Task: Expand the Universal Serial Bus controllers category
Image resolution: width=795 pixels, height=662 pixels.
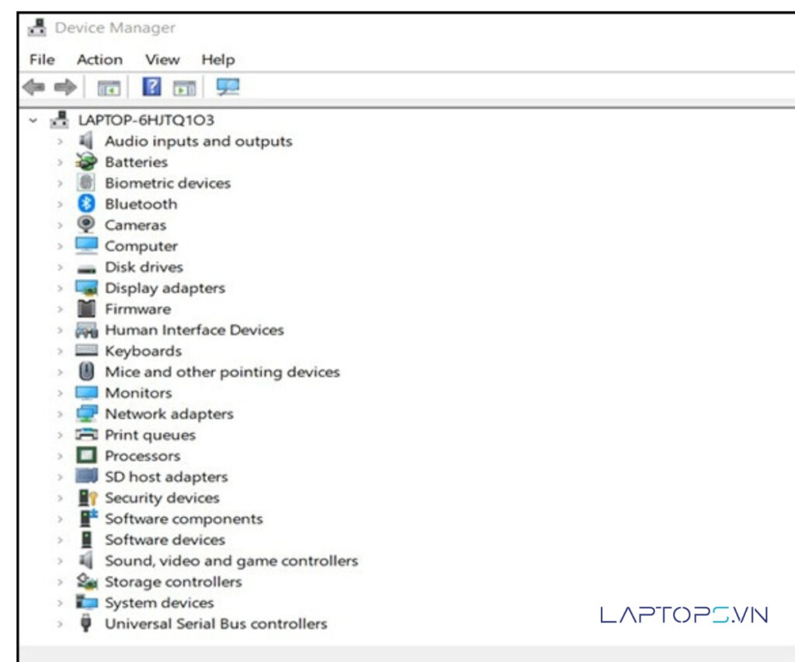Action: point(60,623)
